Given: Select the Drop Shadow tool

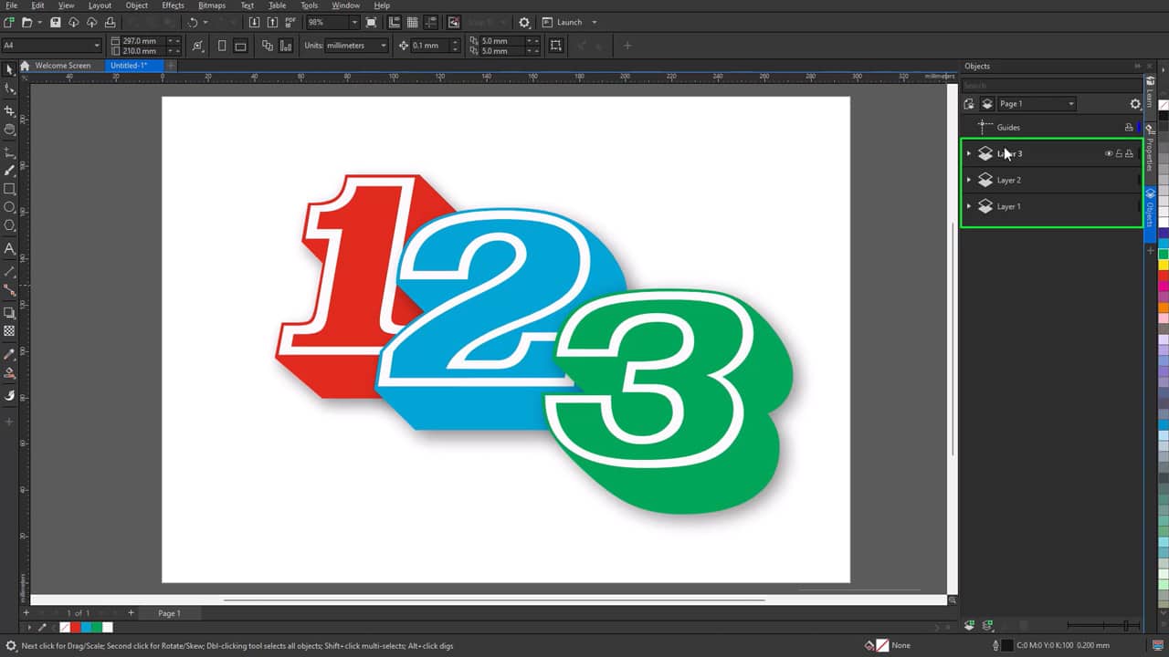Looking at the screenshot, I should (x=10, y=312).
